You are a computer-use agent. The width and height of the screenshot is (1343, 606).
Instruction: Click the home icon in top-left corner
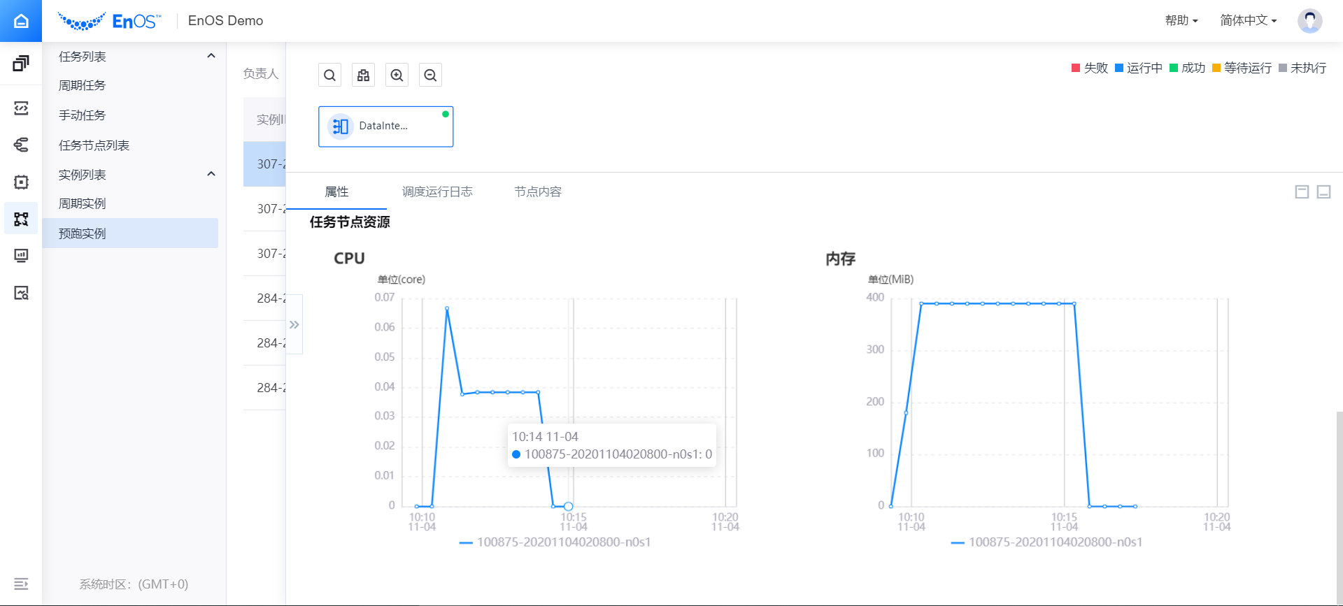21,21
